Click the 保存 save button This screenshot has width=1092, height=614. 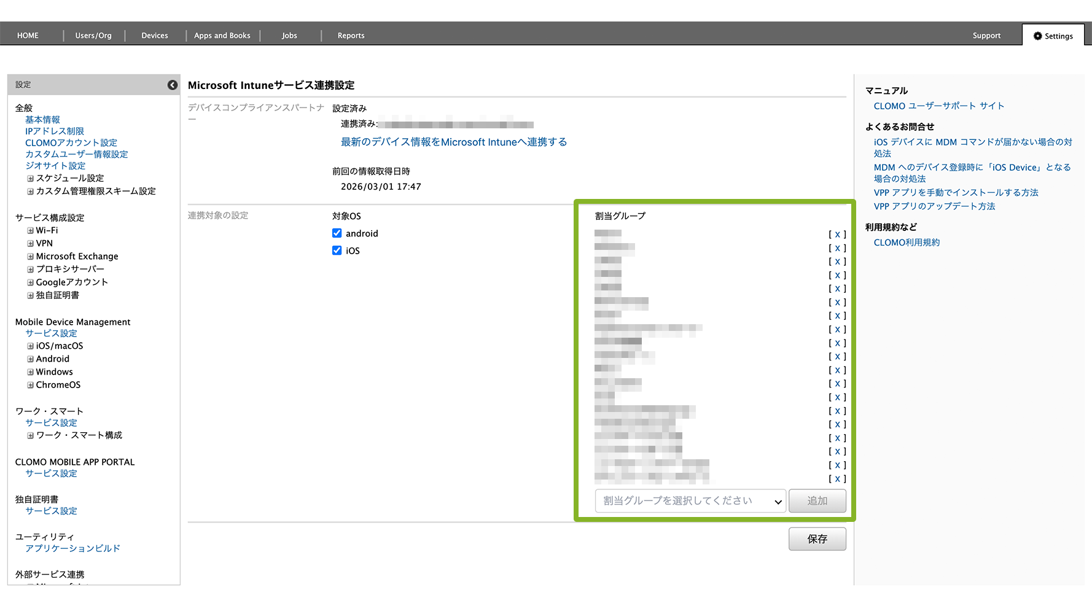(817, 539)
